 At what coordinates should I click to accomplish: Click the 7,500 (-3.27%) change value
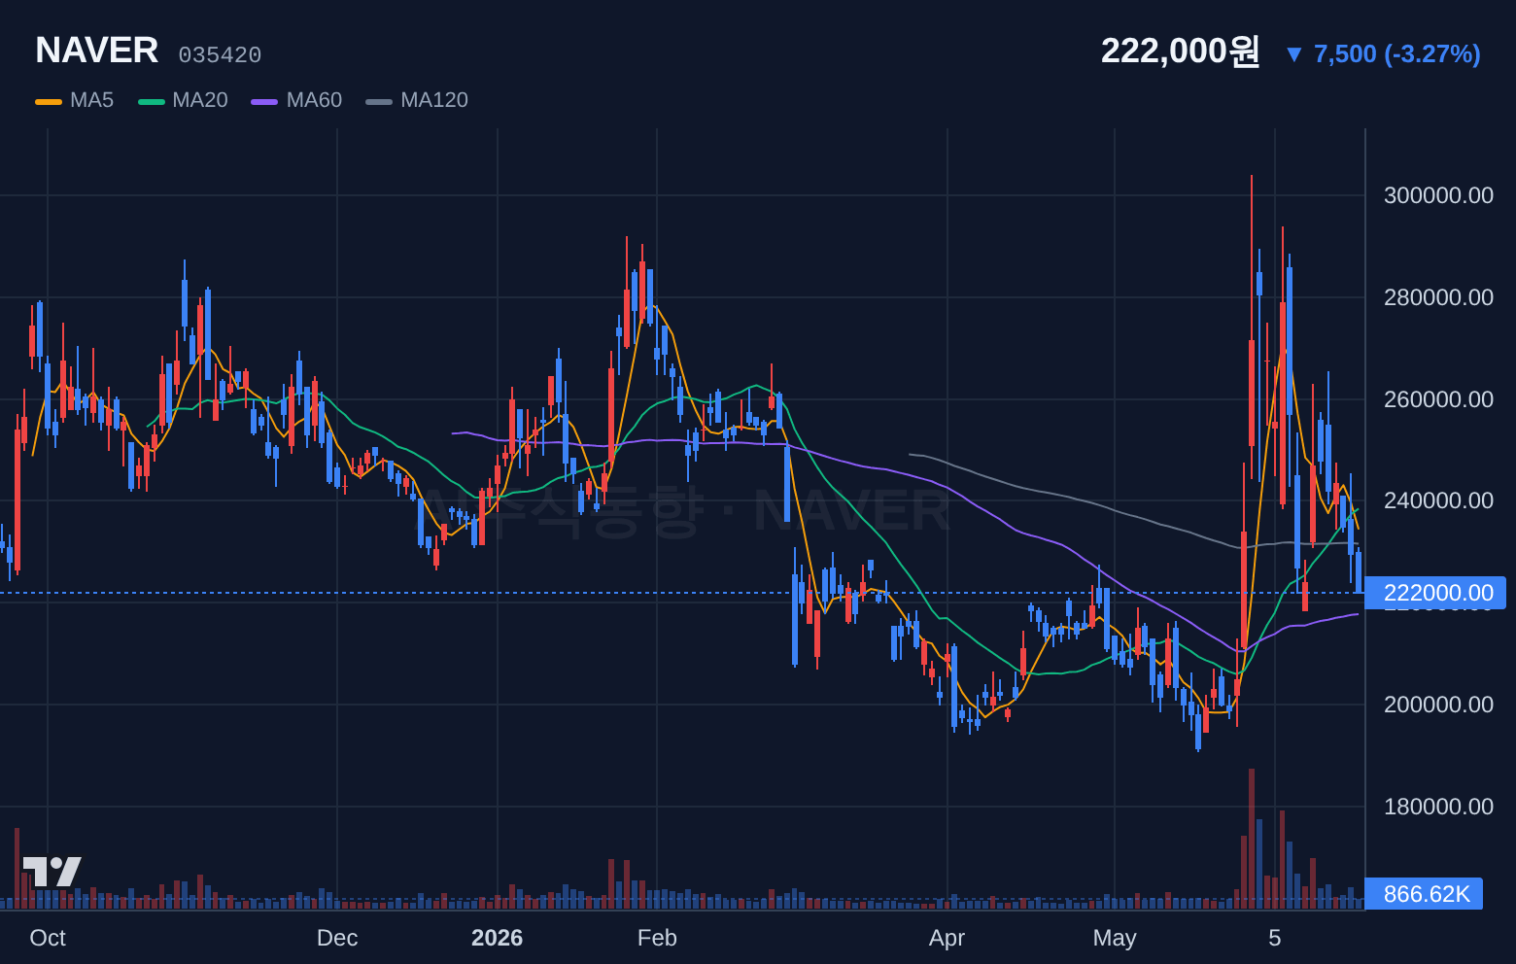coord(1397,53)
